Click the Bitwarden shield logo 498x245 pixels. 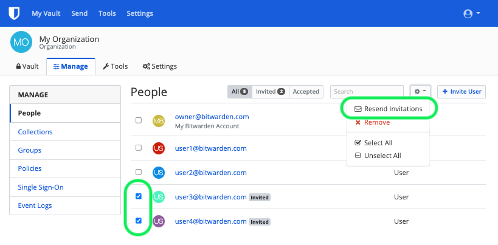click(x=14, y=13)
